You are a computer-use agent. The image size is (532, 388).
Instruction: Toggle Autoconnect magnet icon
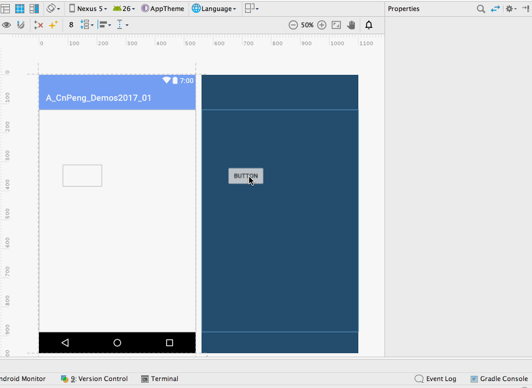(x=21, y=25)
